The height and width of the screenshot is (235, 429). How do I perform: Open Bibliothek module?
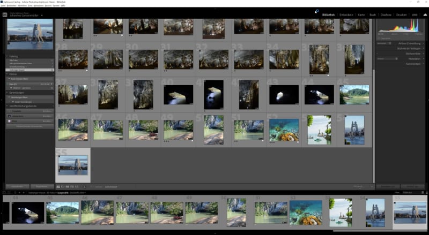[x=328, y=15]
